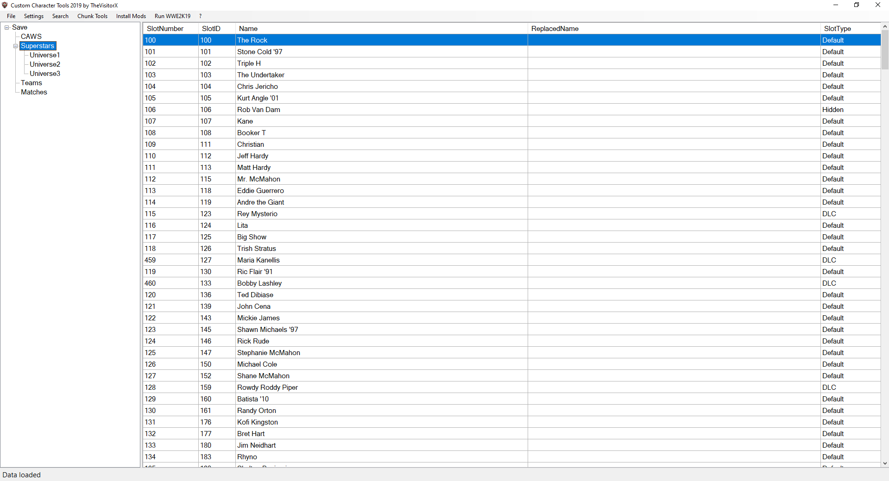Viewport: 889px width, 481px height.
Task: Select Trish Stratus row
Action: point(511,249)
